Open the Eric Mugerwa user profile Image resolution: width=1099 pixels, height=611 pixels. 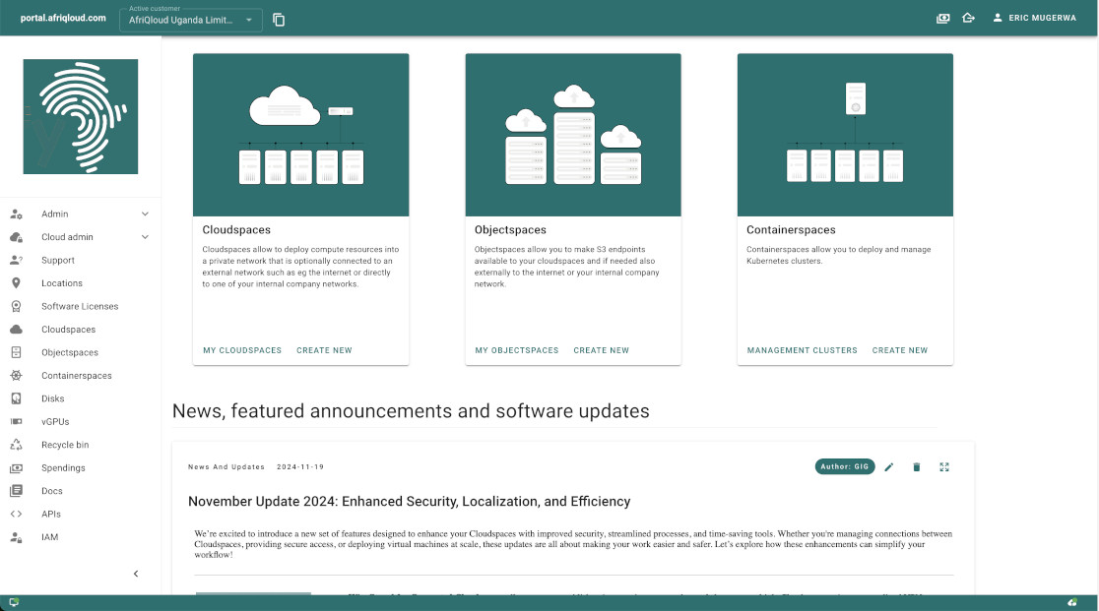pyautogui.click(x=1034, y=18)
